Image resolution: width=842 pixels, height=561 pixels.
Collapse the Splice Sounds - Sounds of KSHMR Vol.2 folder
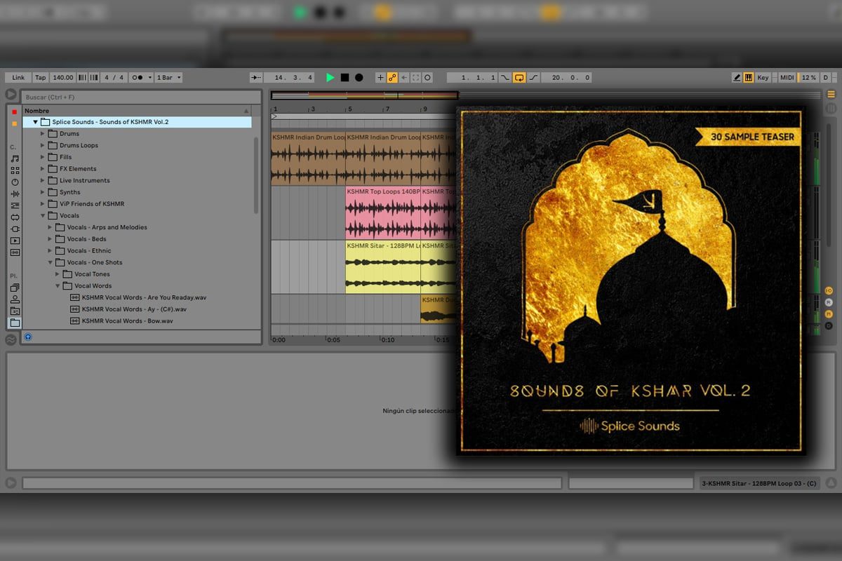tap(36, 122)
